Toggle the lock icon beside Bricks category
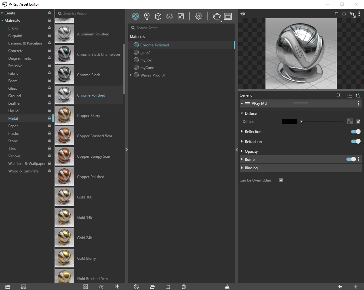Viewport: 364px width, 290px height. point(50,28)
